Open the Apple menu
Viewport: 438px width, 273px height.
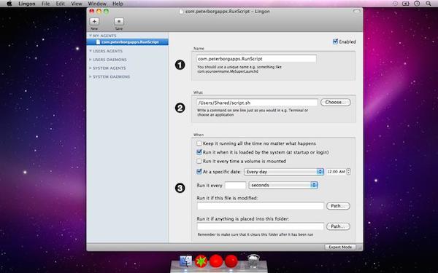pyautogui.click(x=9, y=4)
